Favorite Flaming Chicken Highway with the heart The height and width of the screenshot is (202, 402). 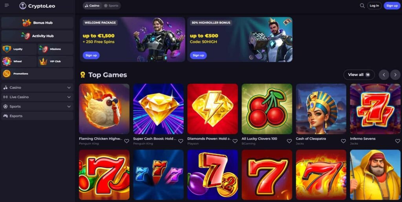pyautogui.click(x=127, y=141)
